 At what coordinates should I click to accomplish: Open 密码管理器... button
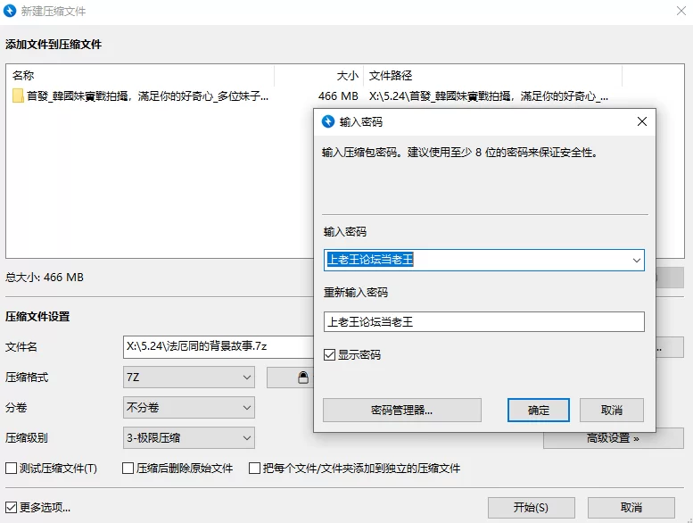tap(401, 411)
